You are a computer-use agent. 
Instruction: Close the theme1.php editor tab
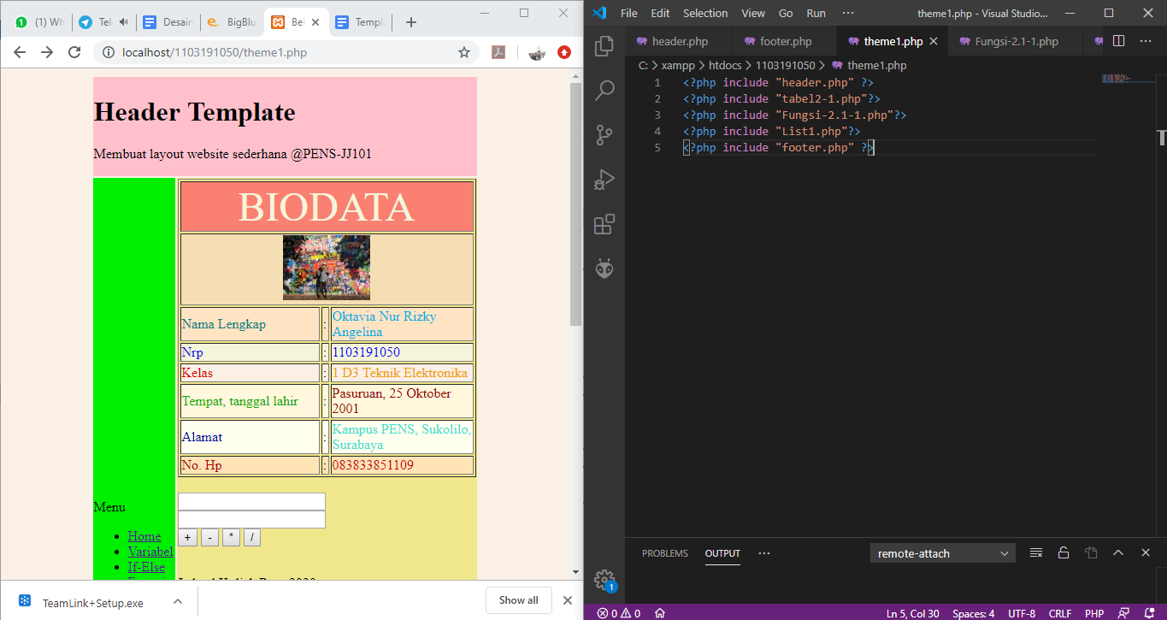(x=933, y=41)
